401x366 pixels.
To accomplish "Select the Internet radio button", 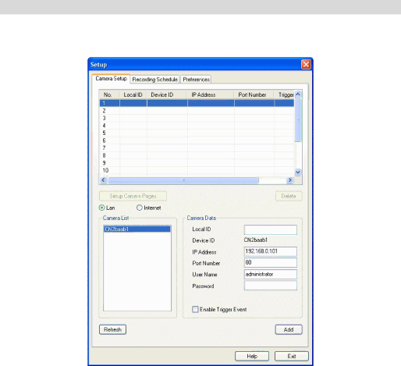I will pyautogui.click(x=140, y=208).
